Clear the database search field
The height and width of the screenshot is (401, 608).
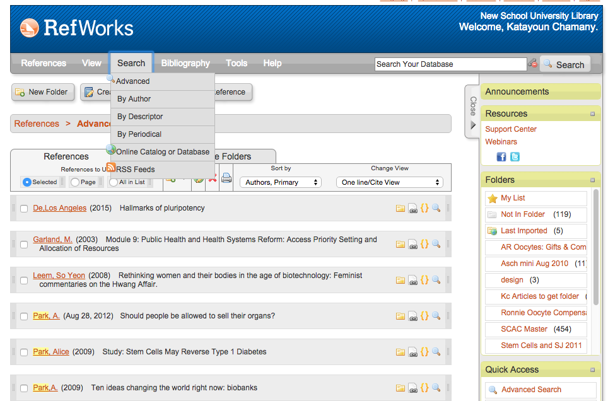tap(533, 64)
